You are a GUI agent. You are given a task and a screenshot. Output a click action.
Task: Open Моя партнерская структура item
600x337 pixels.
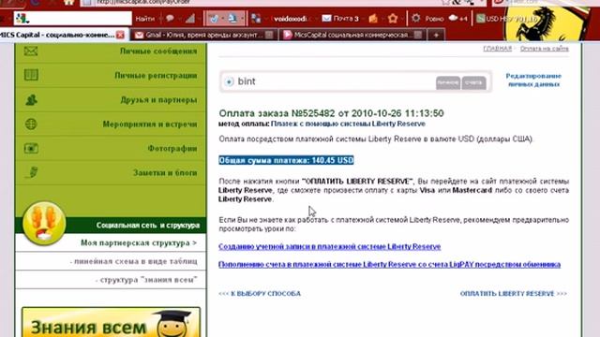pos(139,243)
